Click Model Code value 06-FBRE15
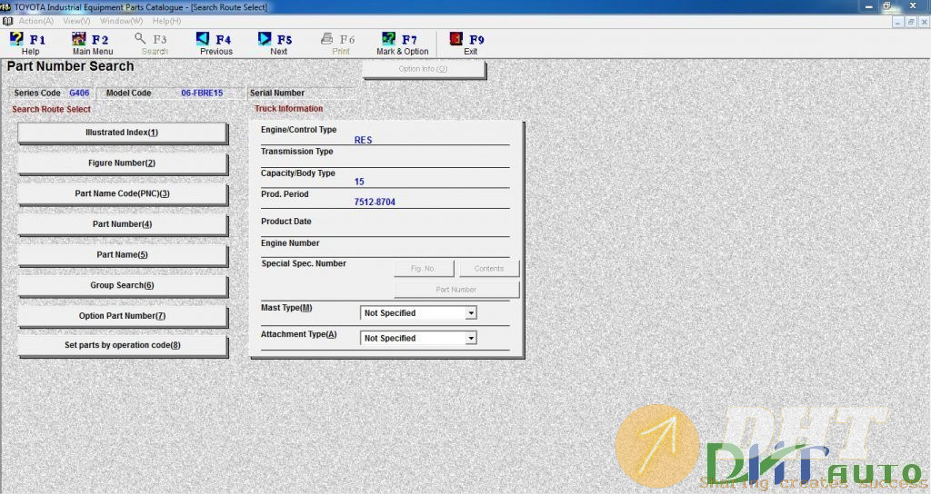The height and width of the screenshot is (494, 931). click(x=202, y=94)
